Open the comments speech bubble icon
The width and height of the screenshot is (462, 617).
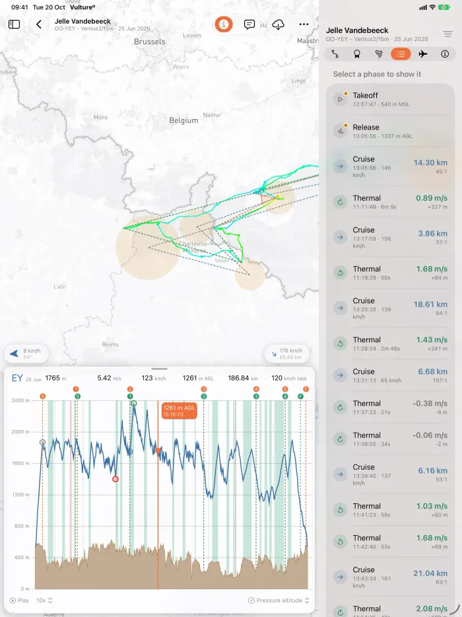[249, 24]
